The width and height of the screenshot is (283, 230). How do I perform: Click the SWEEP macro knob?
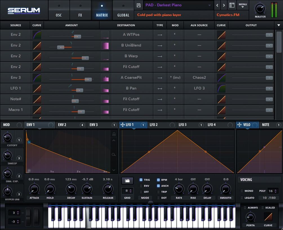(x=7, y=155)
